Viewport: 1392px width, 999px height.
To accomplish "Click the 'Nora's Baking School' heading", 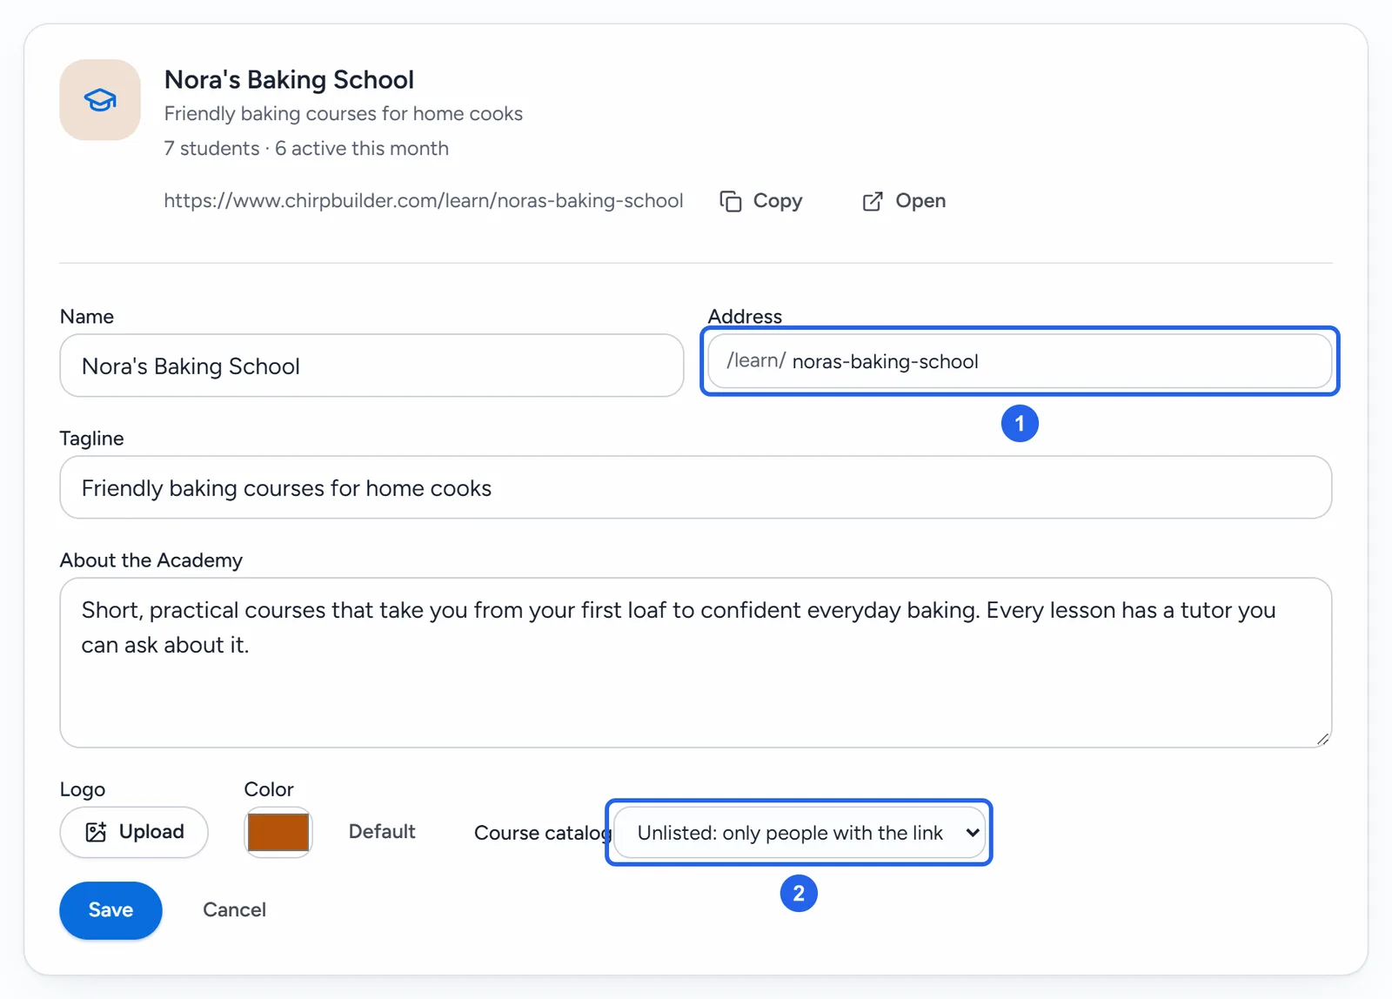I will (289, 80).
